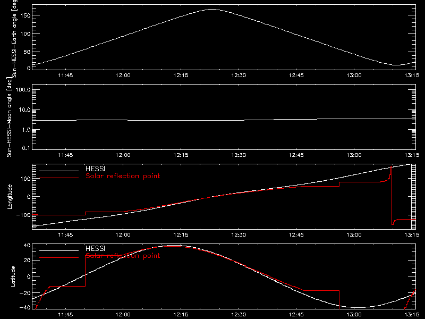Click 11:45 time label under Earth angle plot
425x319 pixels.
coord(65,75)
